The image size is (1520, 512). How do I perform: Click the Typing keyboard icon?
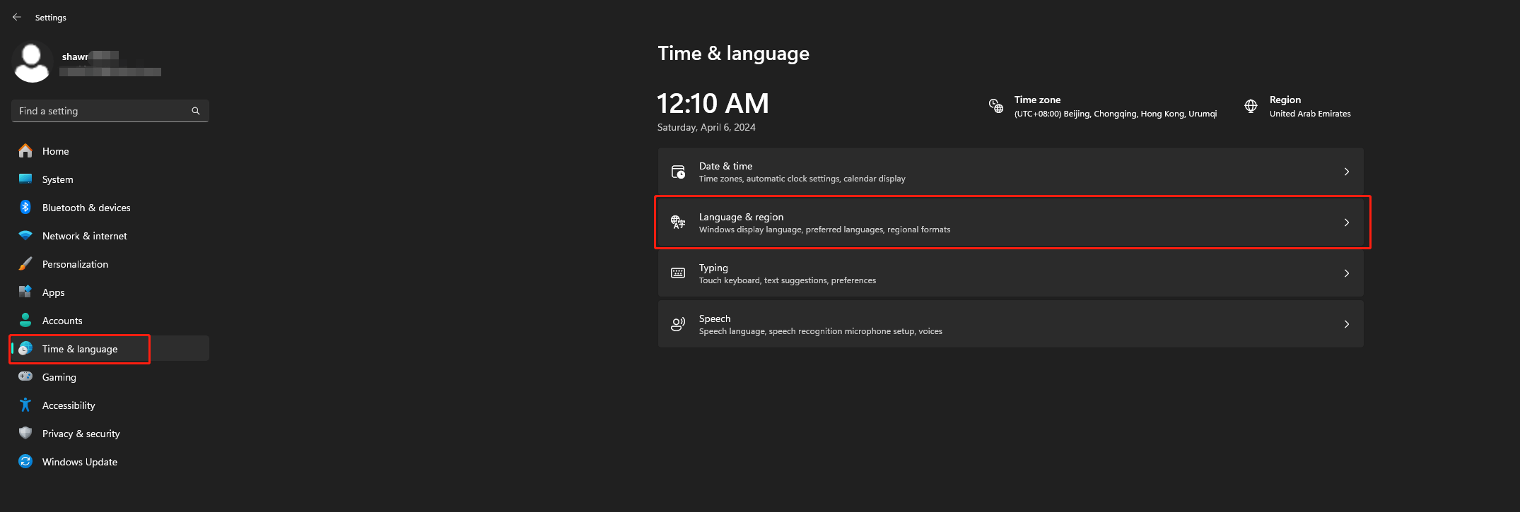tap(678, 273)
